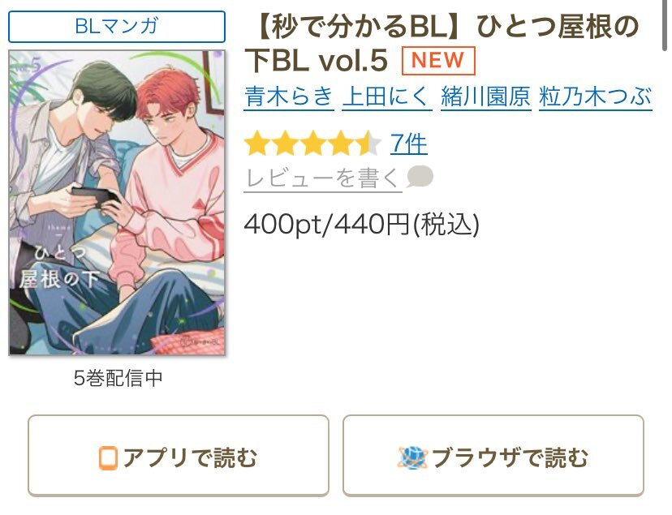Click the vertical scrollbar at right edge
This screenshot has width=672, height=515.
[x=667, y=26]
